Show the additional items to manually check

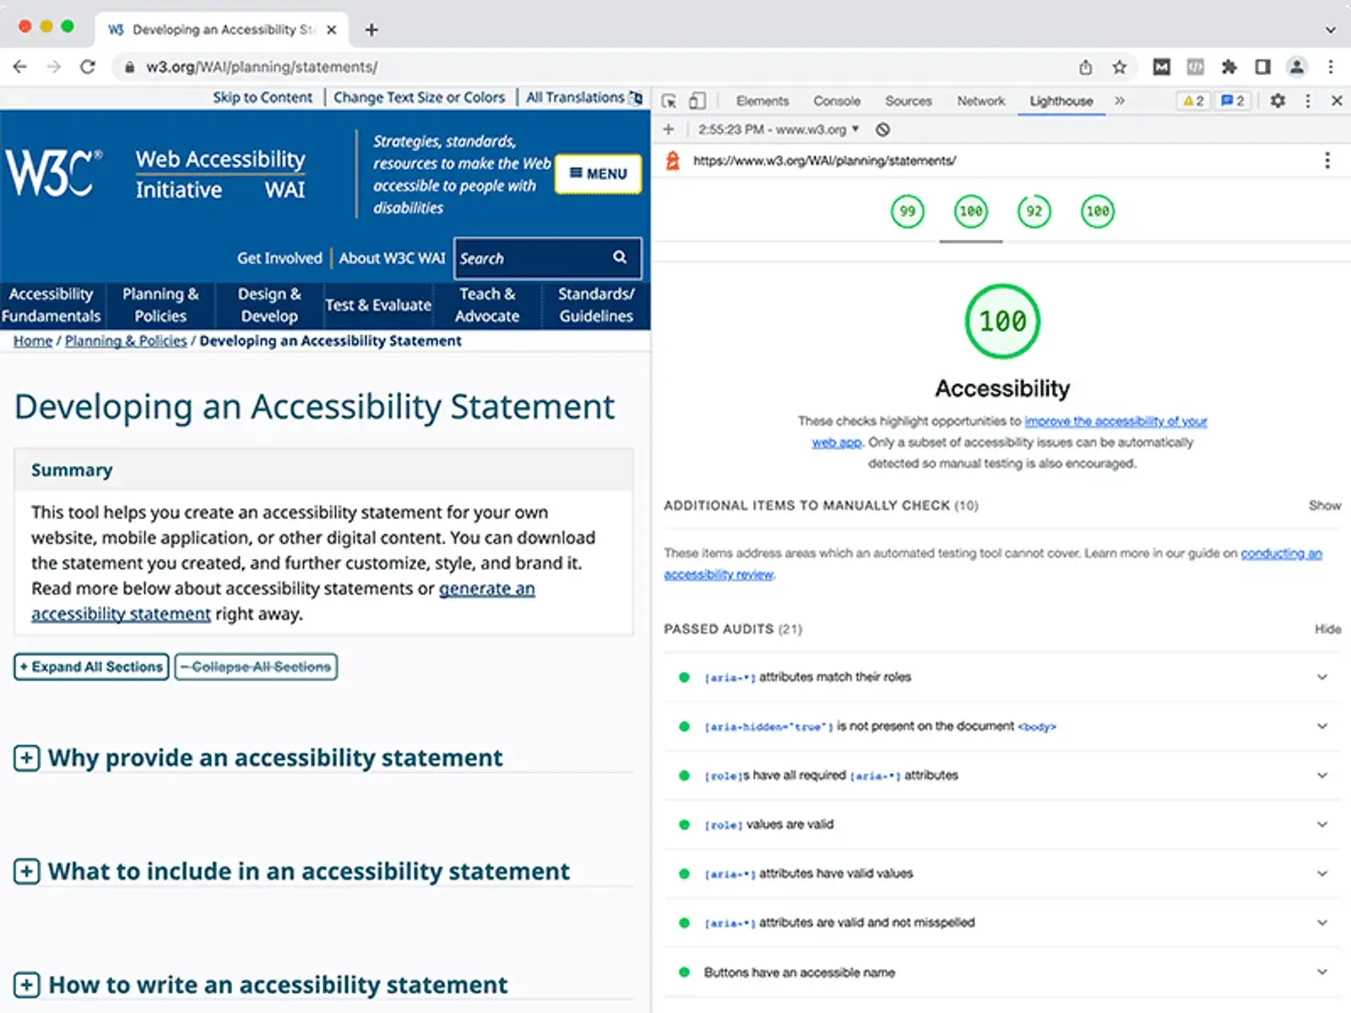pyautogui.click(x=1324, y=505)
